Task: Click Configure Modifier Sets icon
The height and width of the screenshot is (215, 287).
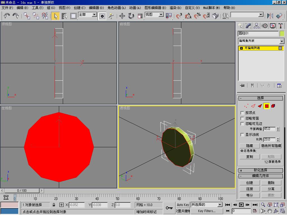Action: [x=279, y=85]
